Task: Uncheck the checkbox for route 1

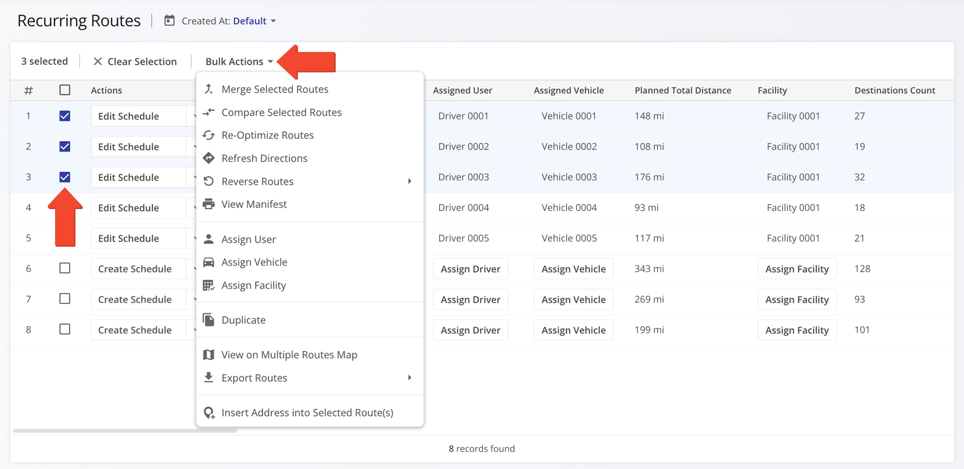Action: [65, 116]
